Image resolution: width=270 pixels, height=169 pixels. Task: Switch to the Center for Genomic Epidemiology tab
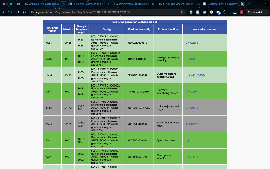point(222,4)
